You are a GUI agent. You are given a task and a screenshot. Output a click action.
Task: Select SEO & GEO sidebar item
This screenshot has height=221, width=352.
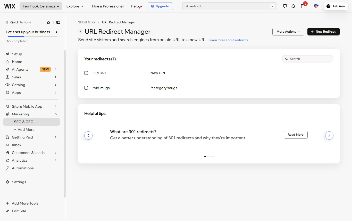(x=31, y=122)
